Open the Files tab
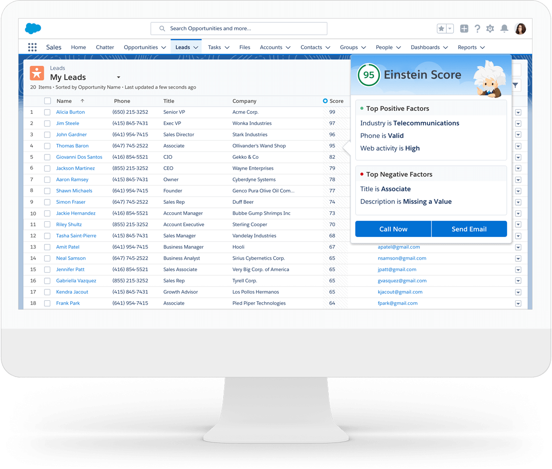552x469 pixels. (244, 47)
